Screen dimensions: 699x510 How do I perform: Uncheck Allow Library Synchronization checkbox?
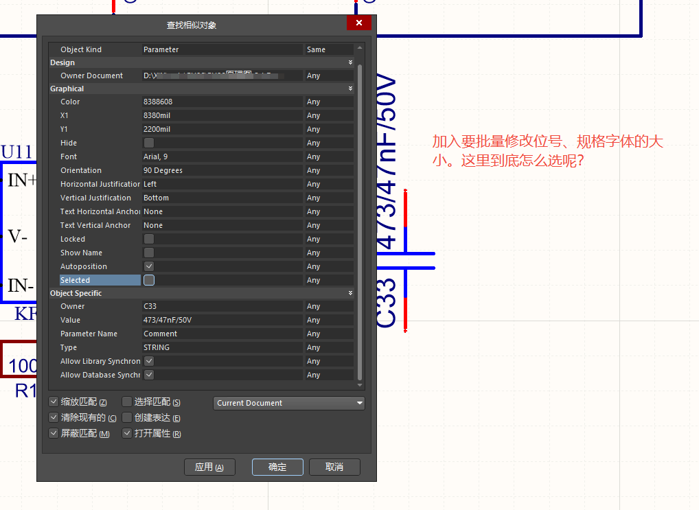(x=149, y=361)
